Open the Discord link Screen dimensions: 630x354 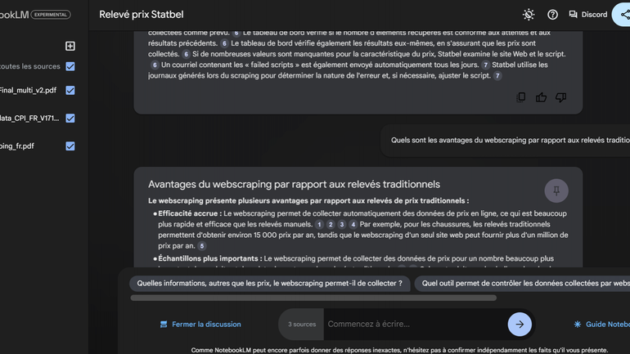587,15
